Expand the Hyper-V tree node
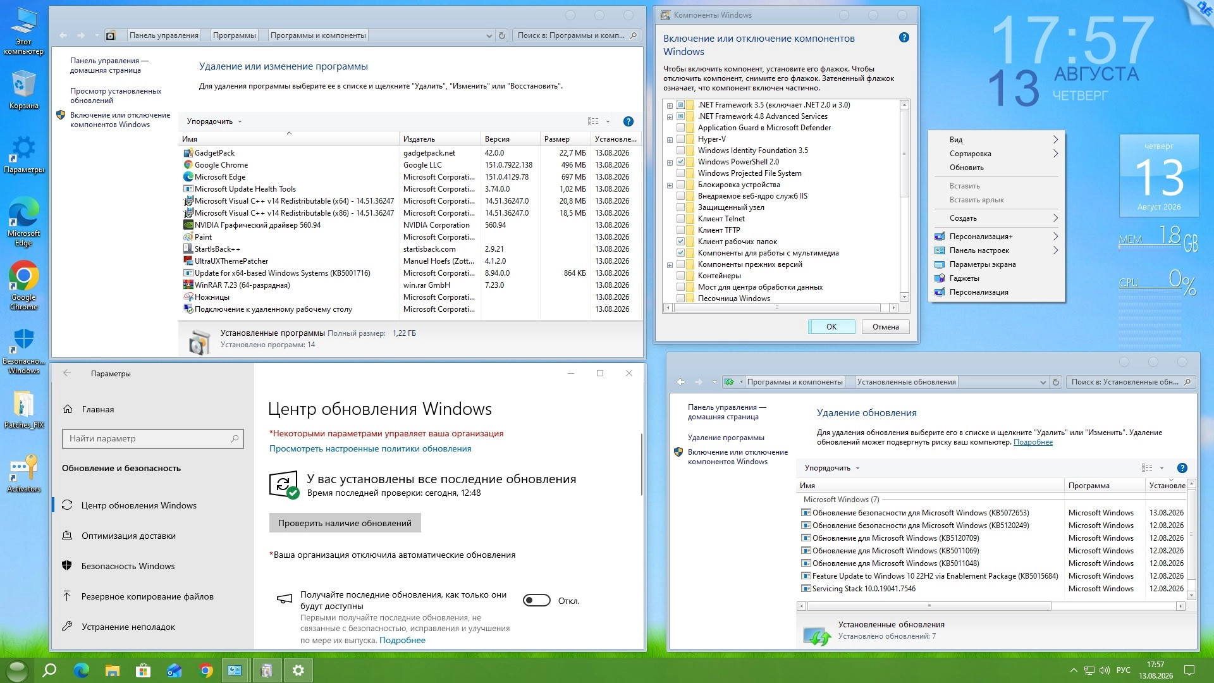This screenshot has width=1214, height=683. coord(670,140)
